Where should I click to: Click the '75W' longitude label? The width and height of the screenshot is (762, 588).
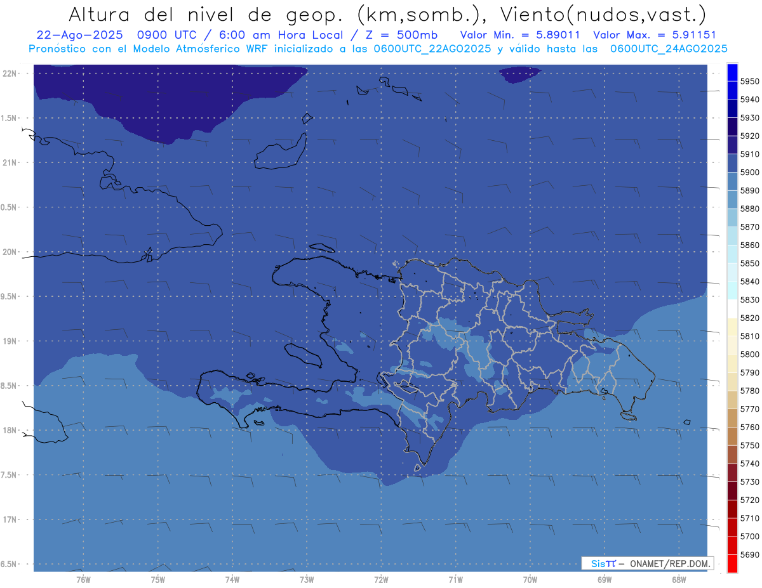158,580
